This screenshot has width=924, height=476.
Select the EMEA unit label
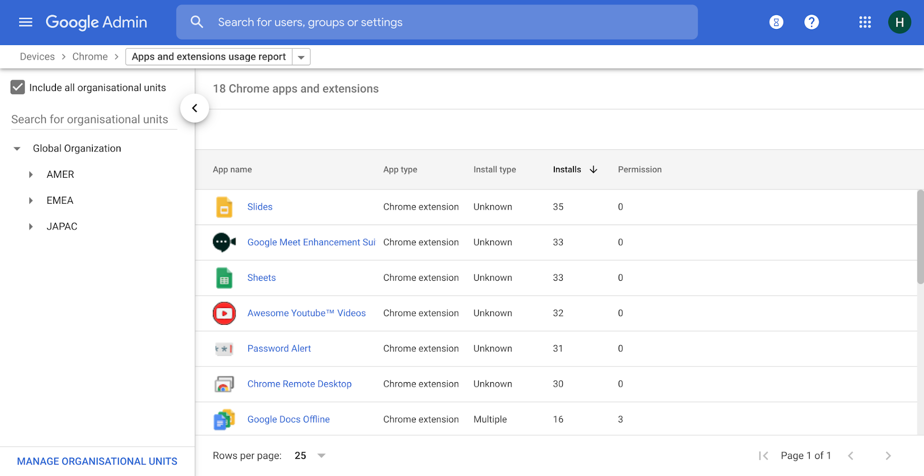point(60,201)
